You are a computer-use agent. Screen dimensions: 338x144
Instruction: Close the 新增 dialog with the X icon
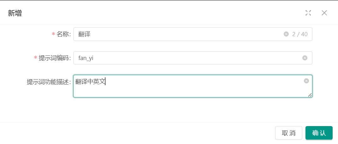(x=324, y=13)
